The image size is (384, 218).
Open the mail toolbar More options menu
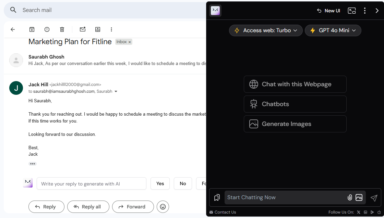[111, 29]
